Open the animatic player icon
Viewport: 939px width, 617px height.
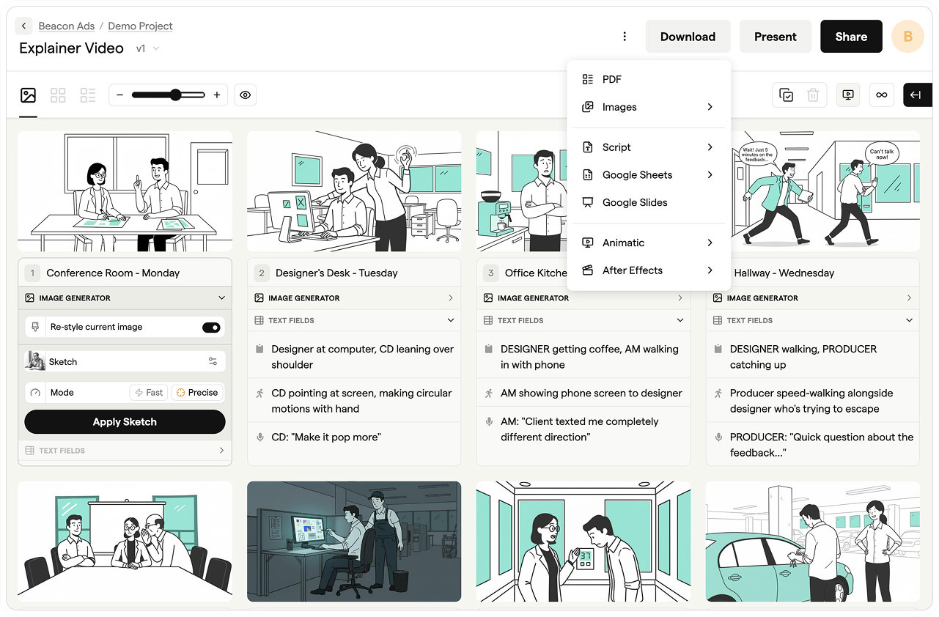(x=848, y=95)
